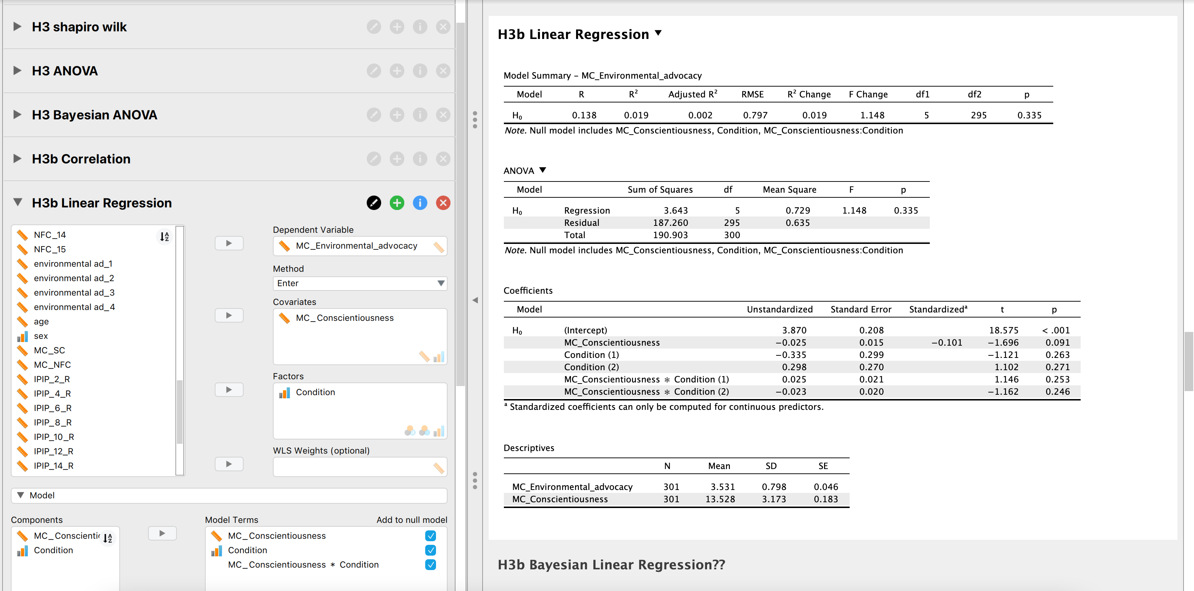Screen dimensions: 1194x591
Task: Sort the variable list alphabetically
Action: click(165, 236)
